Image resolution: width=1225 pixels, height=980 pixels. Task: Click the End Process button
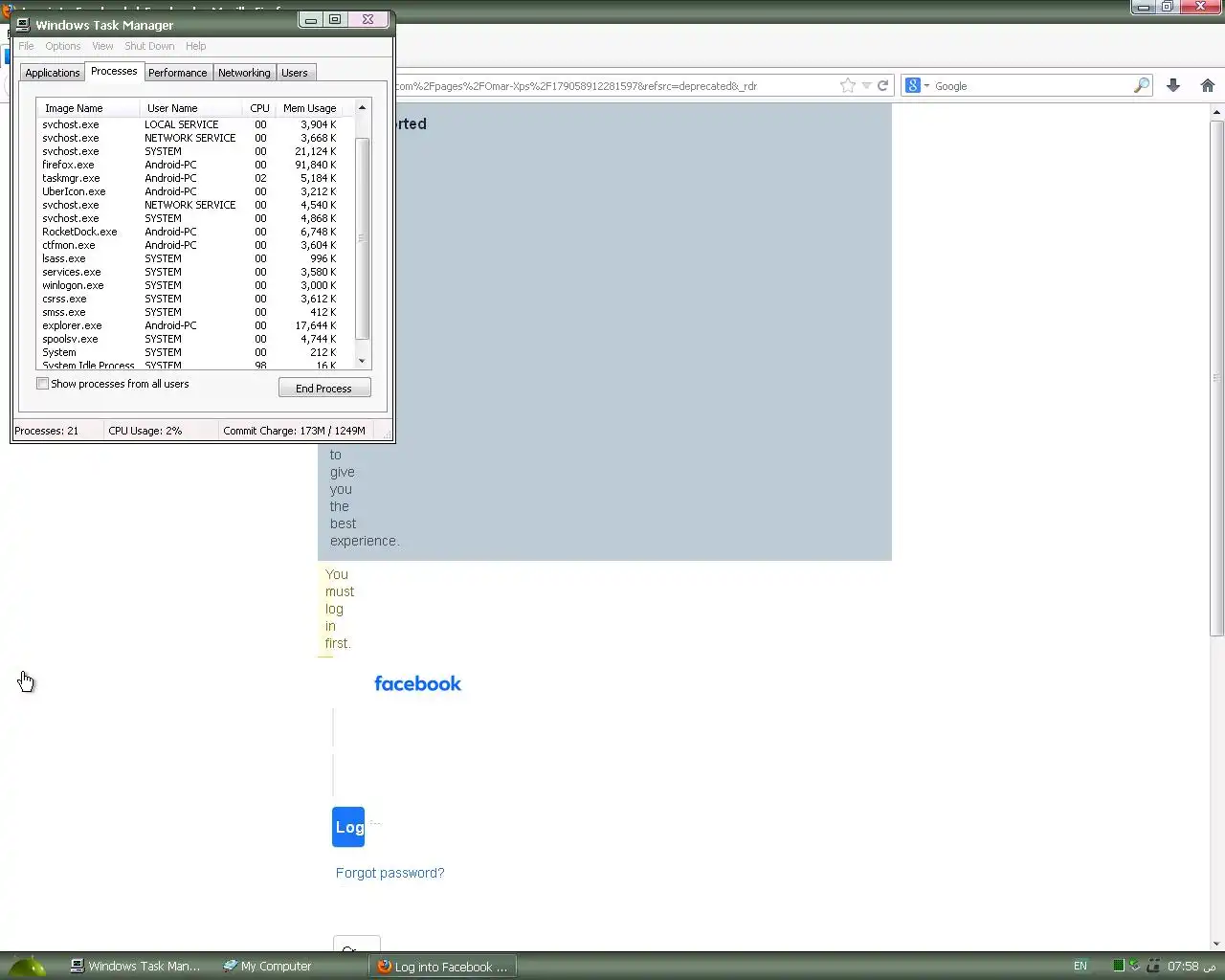pos(324,388)
